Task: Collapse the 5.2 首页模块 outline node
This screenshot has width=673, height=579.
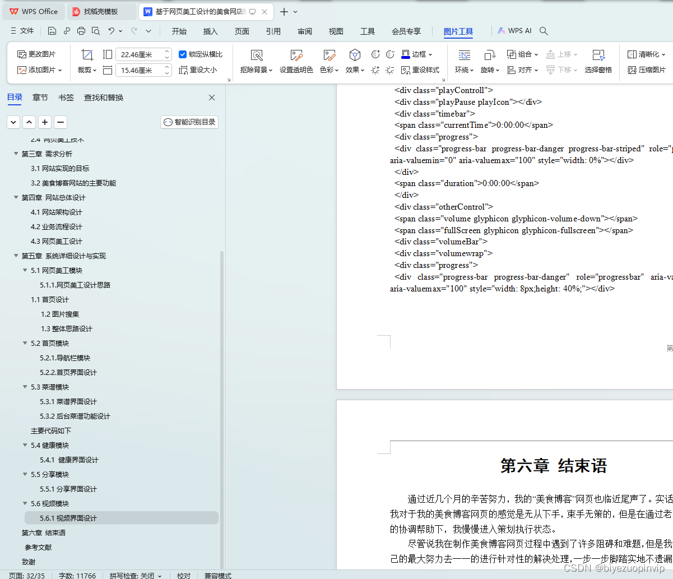Action: (x=25, y=344)
